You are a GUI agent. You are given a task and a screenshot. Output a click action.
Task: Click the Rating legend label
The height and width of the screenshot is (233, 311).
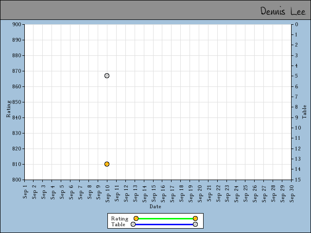120,218
